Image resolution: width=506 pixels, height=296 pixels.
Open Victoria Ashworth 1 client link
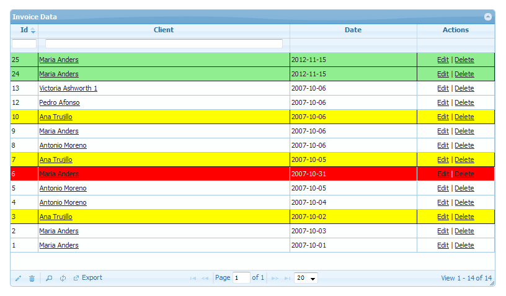[x=68, y=88]
